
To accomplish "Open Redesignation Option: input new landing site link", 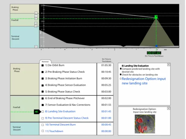I will pos(144,81).
